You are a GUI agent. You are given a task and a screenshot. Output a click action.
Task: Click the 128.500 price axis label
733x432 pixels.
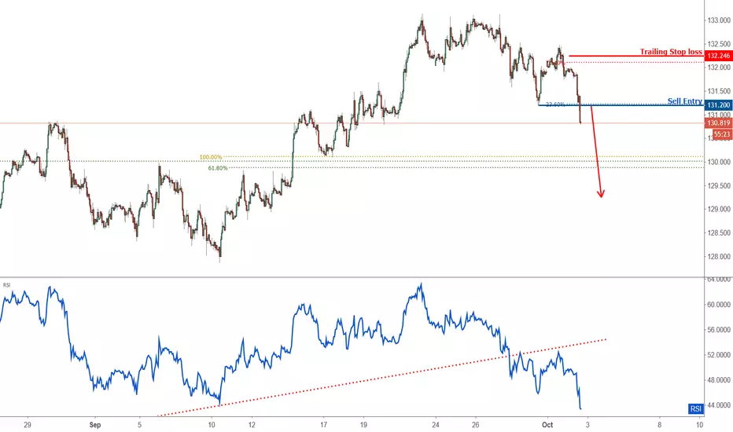719,232
